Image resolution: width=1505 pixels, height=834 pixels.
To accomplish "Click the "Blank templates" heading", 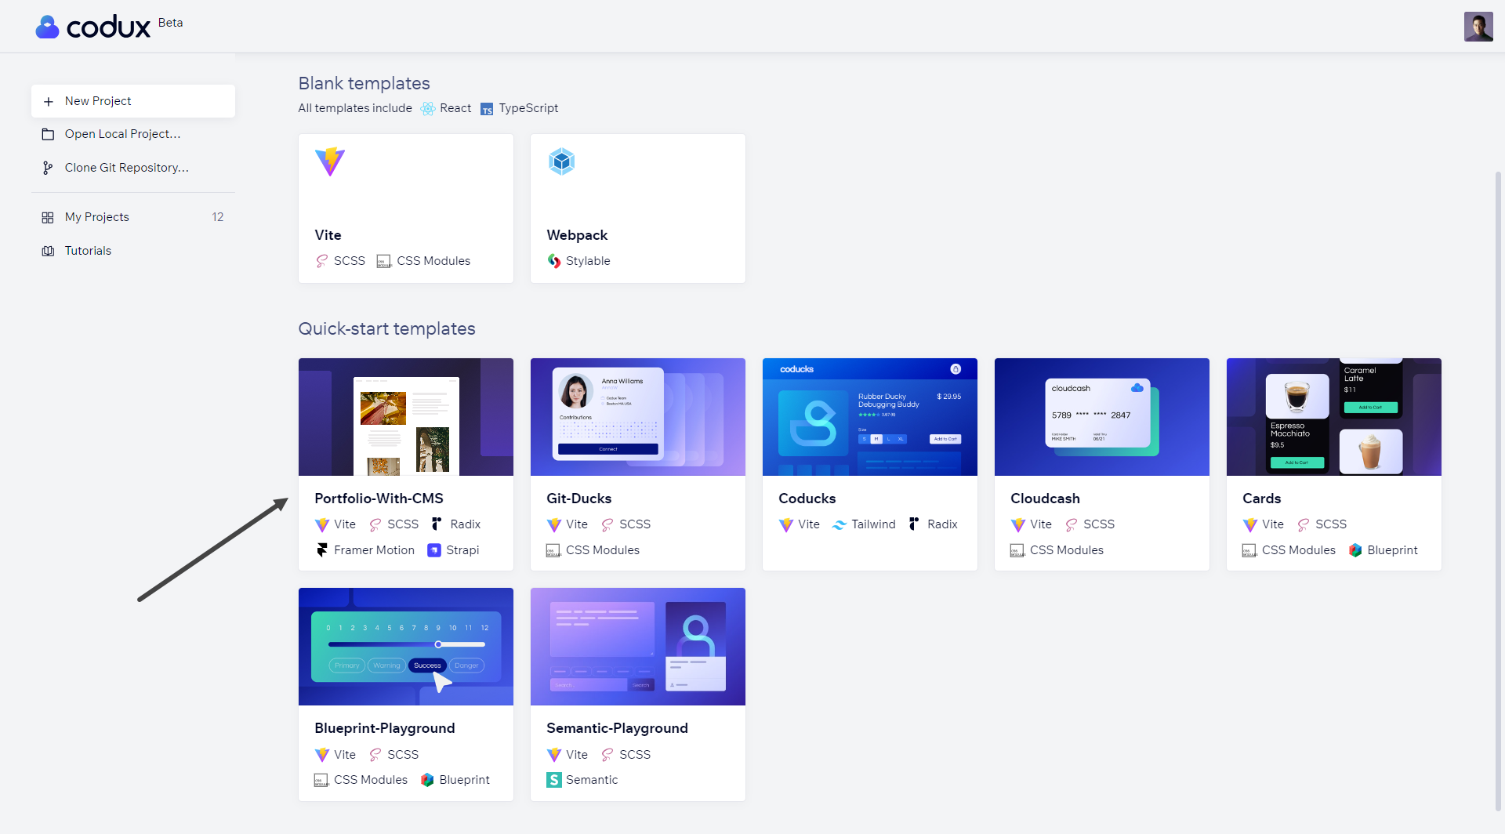I will click(x=364, y=83).
